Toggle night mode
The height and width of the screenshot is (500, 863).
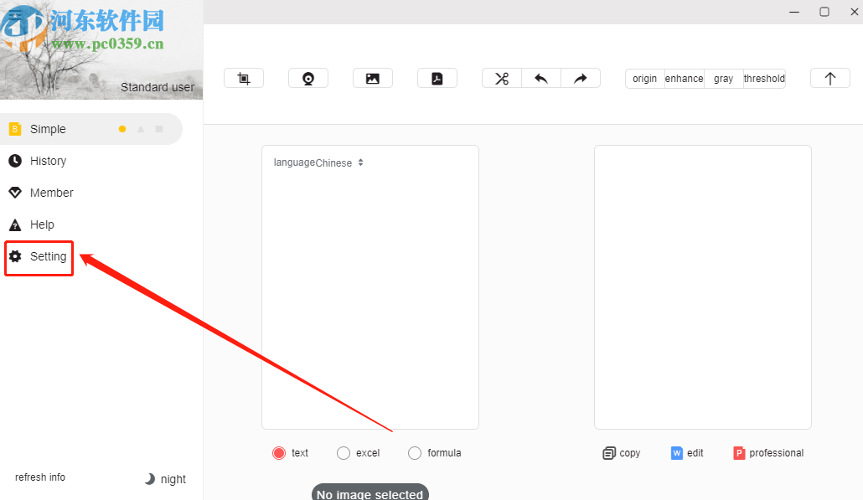(x=166, y=479)
